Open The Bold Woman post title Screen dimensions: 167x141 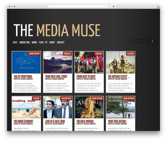click(85, 121)
